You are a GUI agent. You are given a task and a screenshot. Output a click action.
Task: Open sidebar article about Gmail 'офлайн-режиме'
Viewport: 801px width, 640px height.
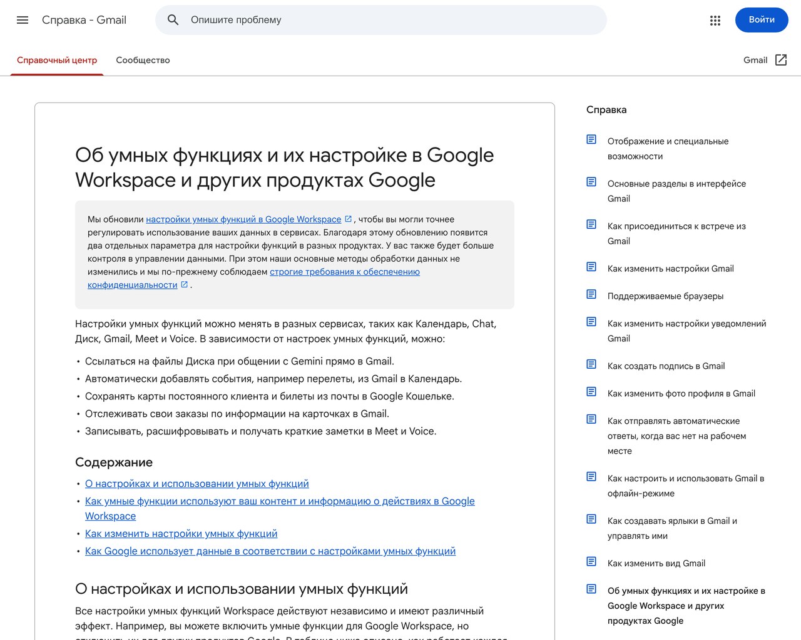[686, 486]
